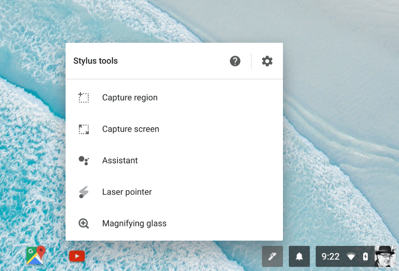Open stylus settings gear icon
This screenshot has height=271, width=399.
tap(267, 61)
